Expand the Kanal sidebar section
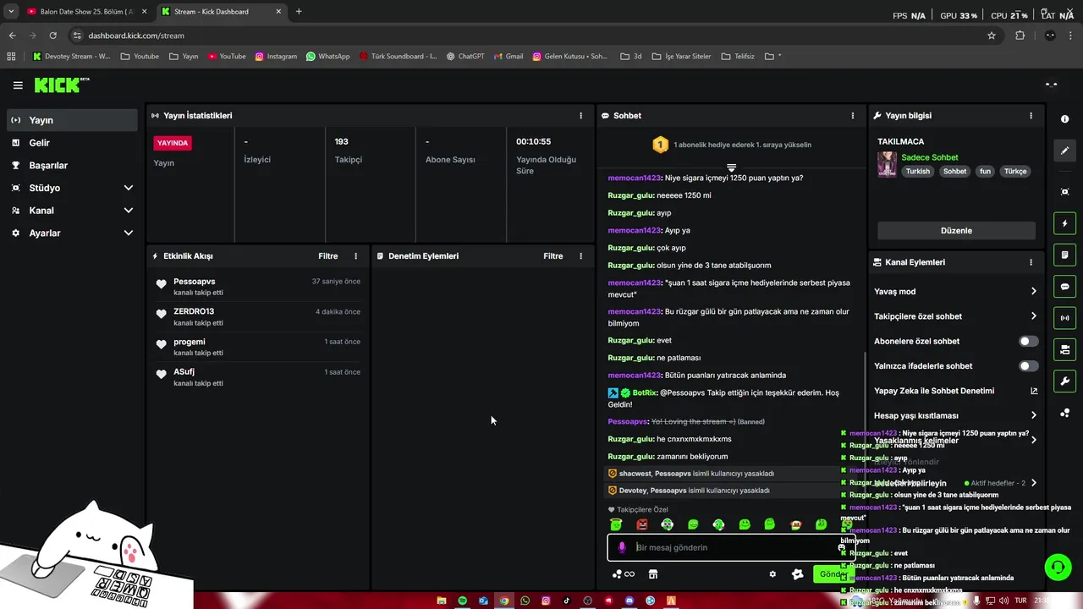The height and width of the screenshot is (609, 1083). point(72,211)
